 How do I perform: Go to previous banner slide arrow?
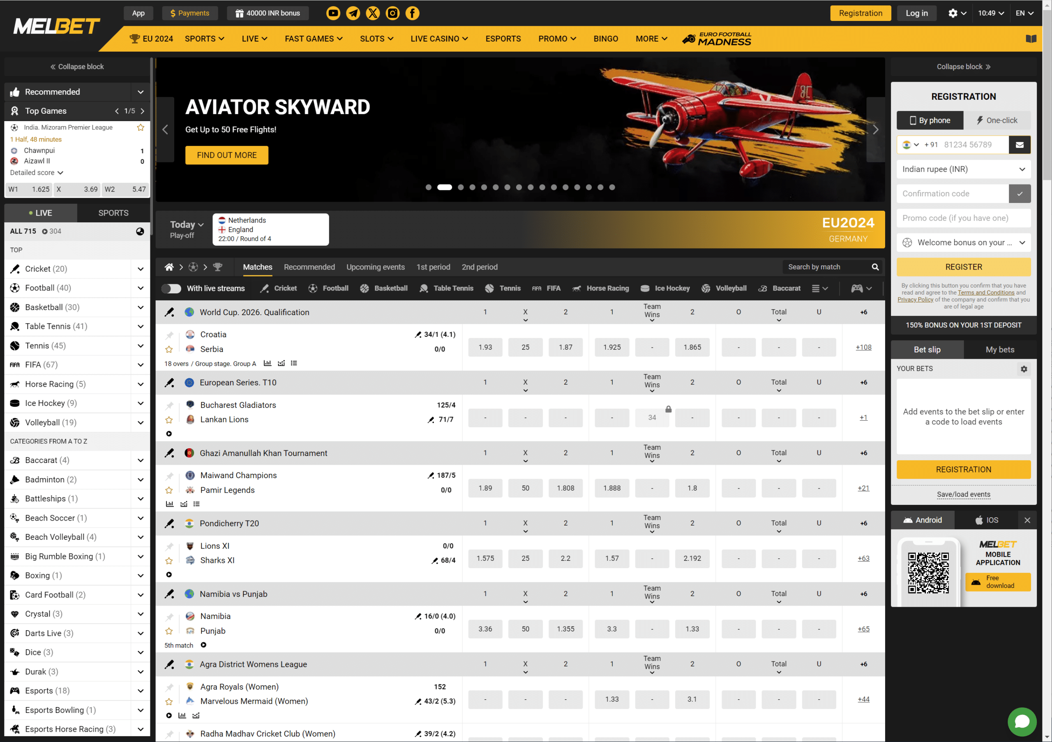point(166,129)
